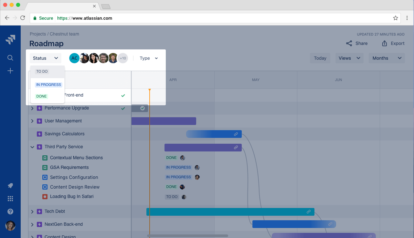The height and width of the screenshot is (238, 414).
Task: Open the Months timeline dropdown
Action: click(387, 58)
